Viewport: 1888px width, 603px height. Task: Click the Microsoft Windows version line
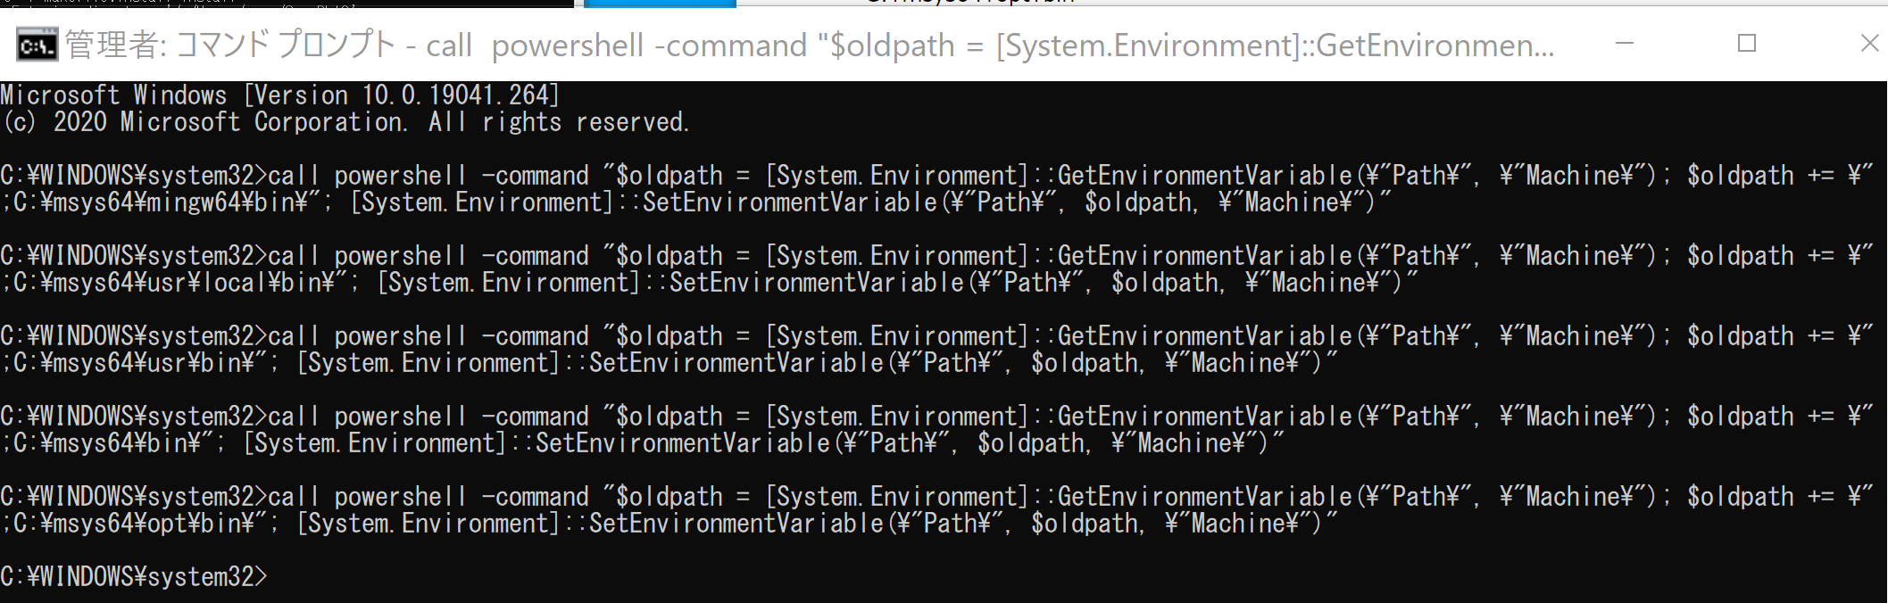click(277, 94)
